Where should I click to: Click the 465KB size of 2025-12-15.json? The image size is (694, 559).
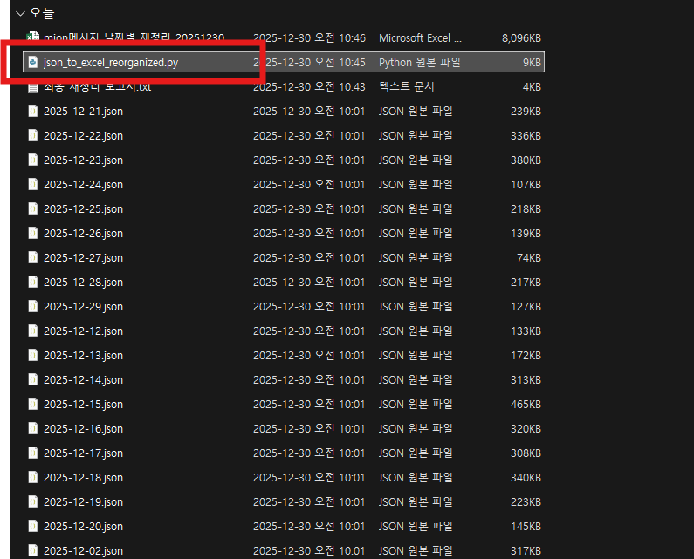[x=526, y=405]
